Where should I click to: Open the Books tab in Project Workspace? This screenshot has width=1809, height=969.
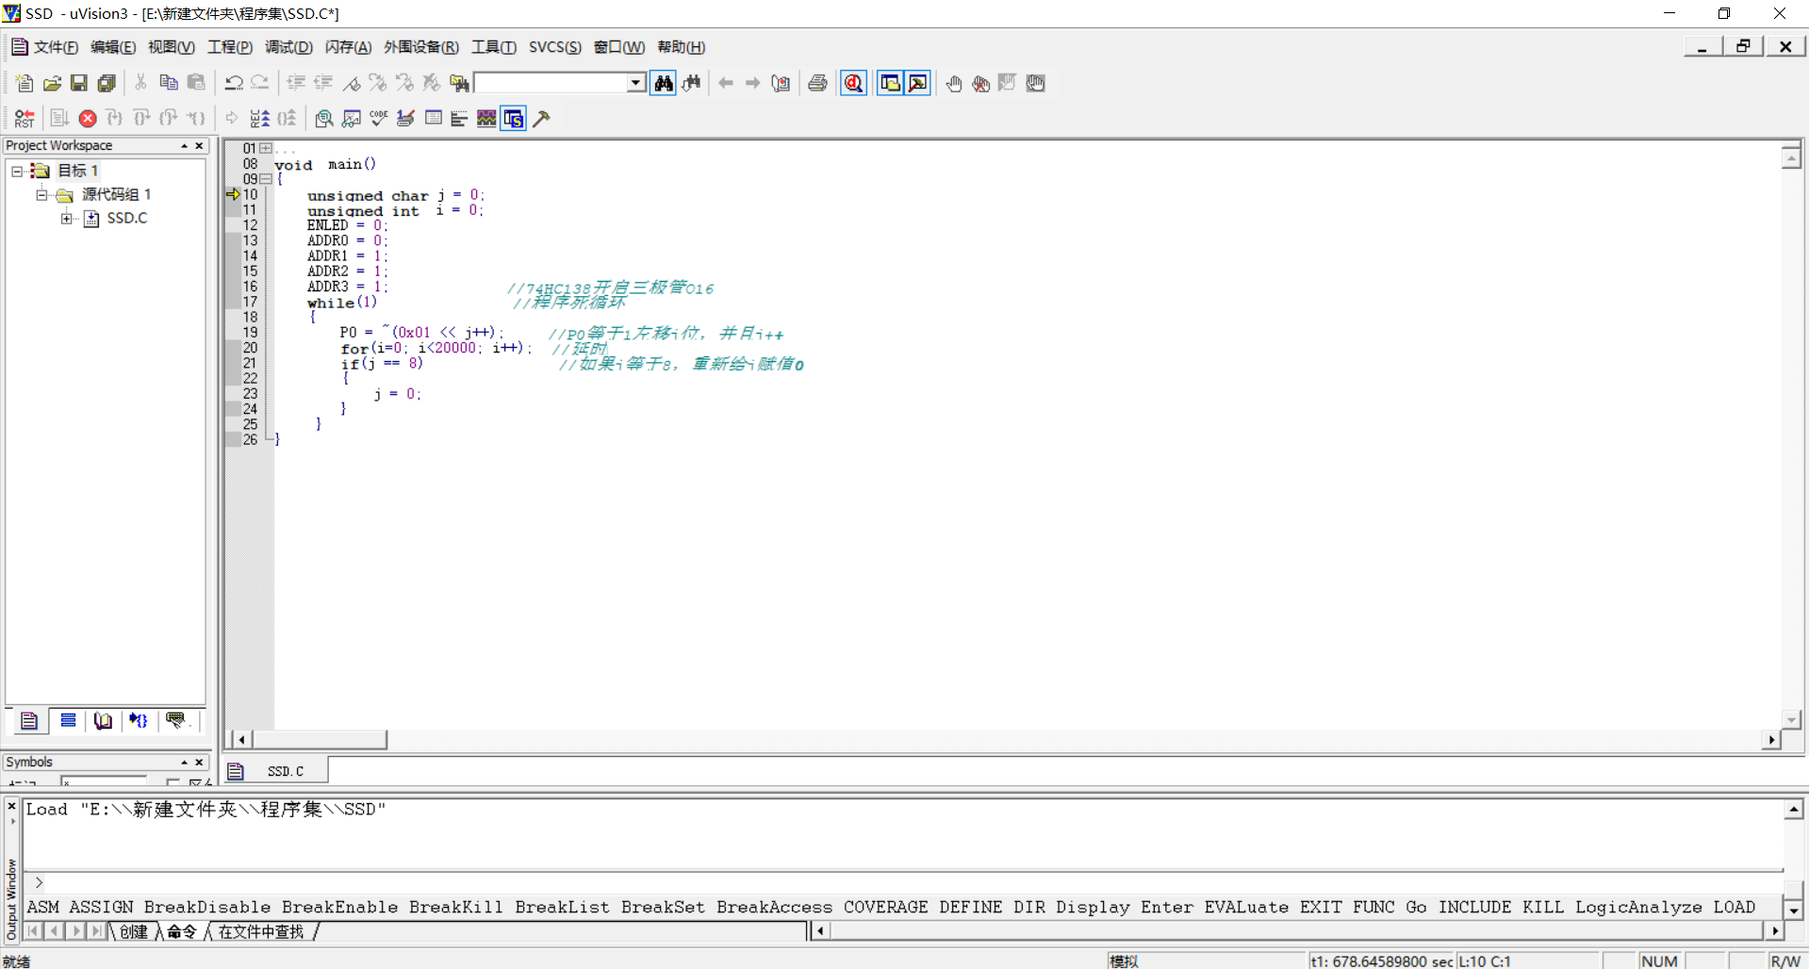tap(103, 721)
